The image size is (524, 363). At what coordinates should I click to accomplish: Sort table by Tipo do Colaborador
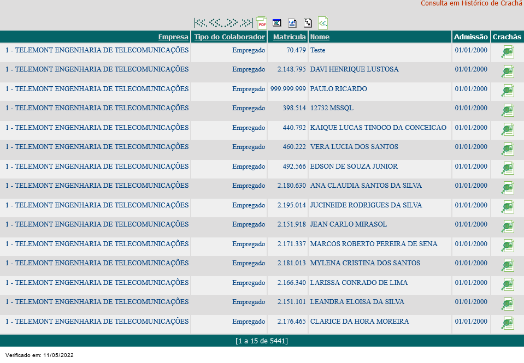[229, 37]
